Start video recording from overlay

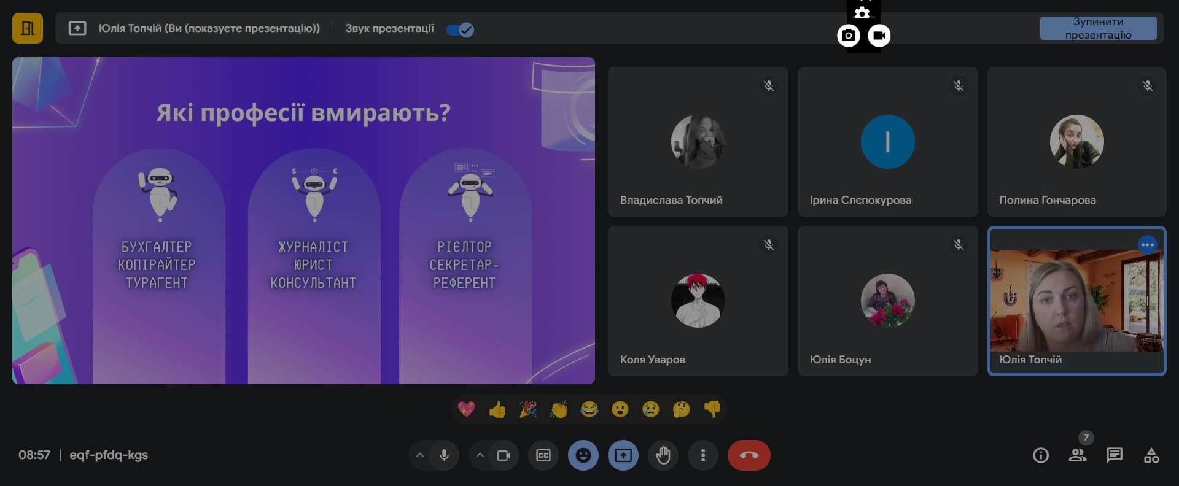[879, 36]
